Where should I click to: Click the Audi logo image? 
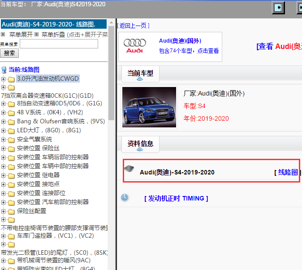point(134,46)
